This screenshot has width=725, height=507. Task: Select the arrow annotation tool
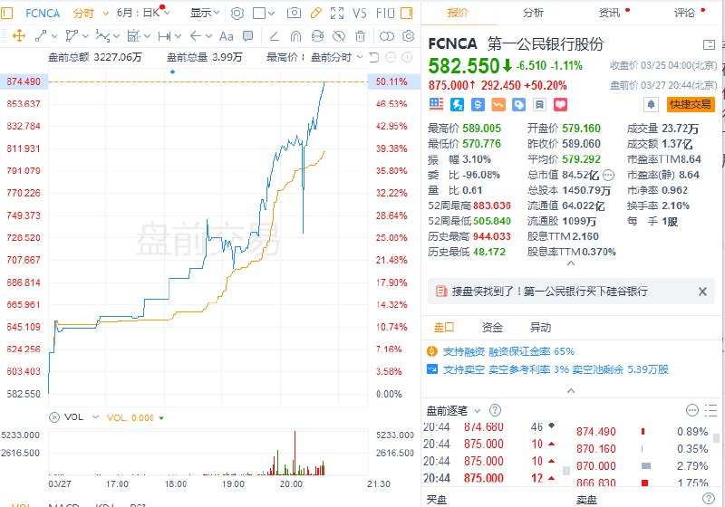[196, 36]
